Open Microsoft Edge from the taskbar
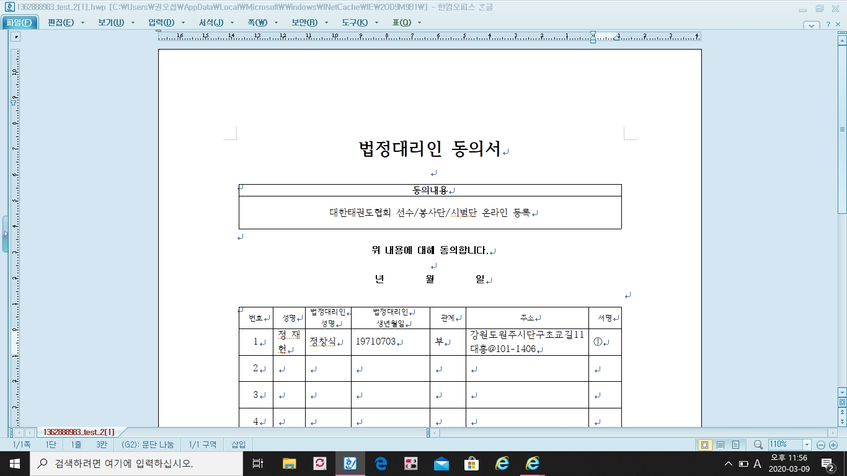Viewport: 847px width, 476px height. (380, 463)
